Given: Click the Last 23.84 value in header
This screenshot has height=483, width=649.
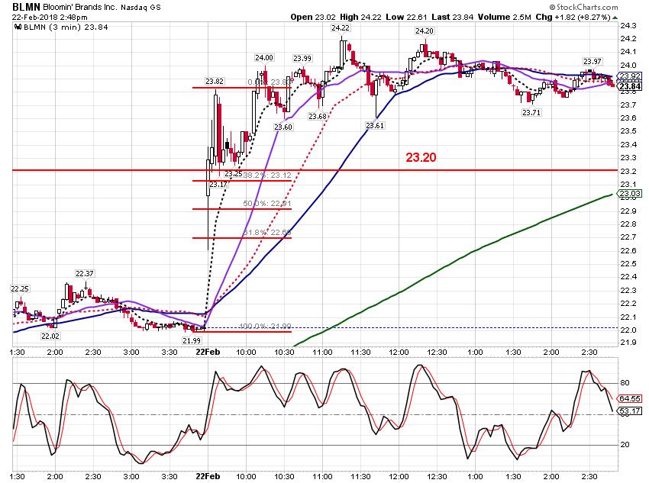Looking at the screenshot, I should (x=453, y=17).
